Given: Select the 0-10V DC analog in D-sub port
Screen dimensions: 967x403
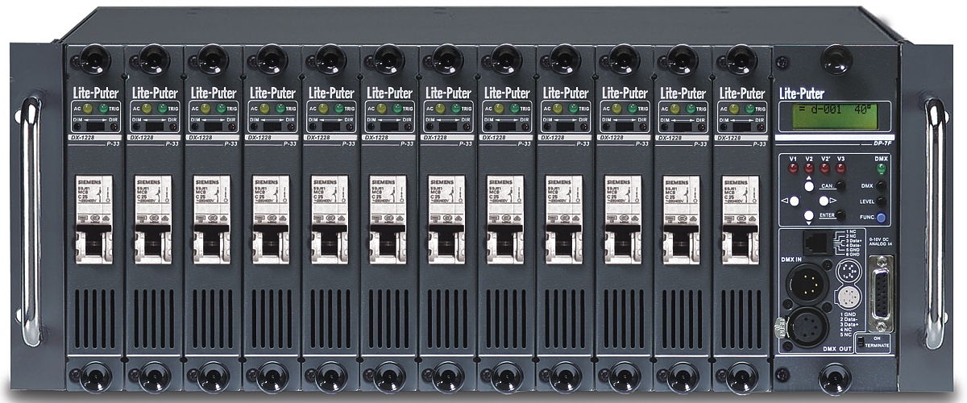Looking at the screenshot, I should [882, 296].
